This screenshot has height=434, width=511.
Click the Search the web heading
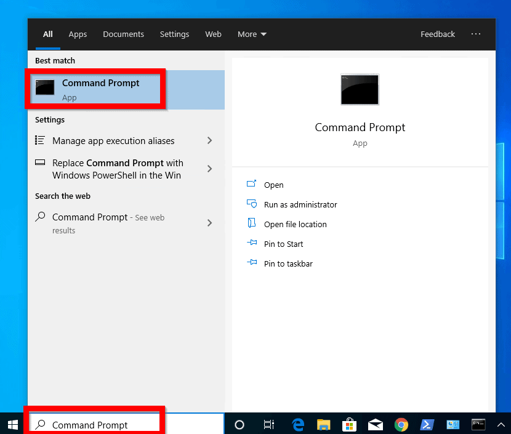pyautogui.click(x=63, y=196)
